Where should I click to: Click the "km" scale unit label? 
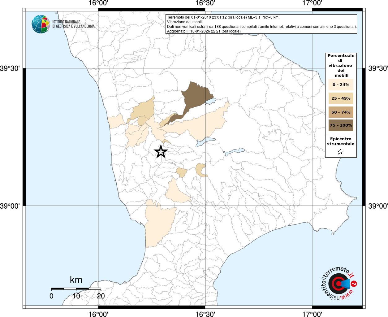click(x=76, y=280)
